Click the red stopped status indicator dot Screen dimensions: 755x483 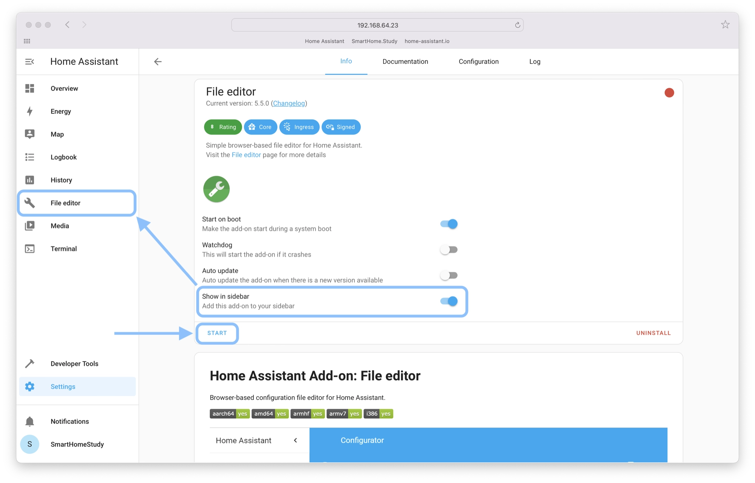669,93
